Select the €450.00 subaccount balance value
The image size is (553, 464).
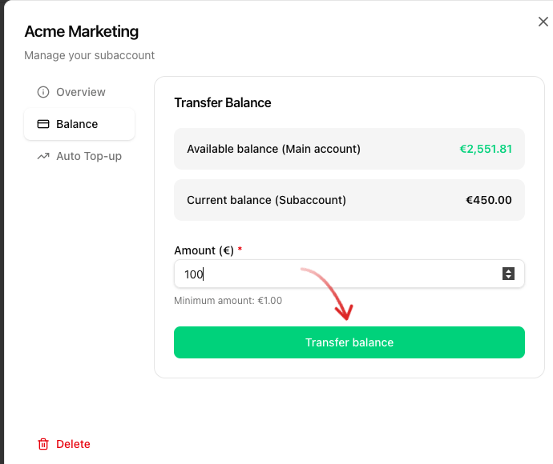coord(488,200)
